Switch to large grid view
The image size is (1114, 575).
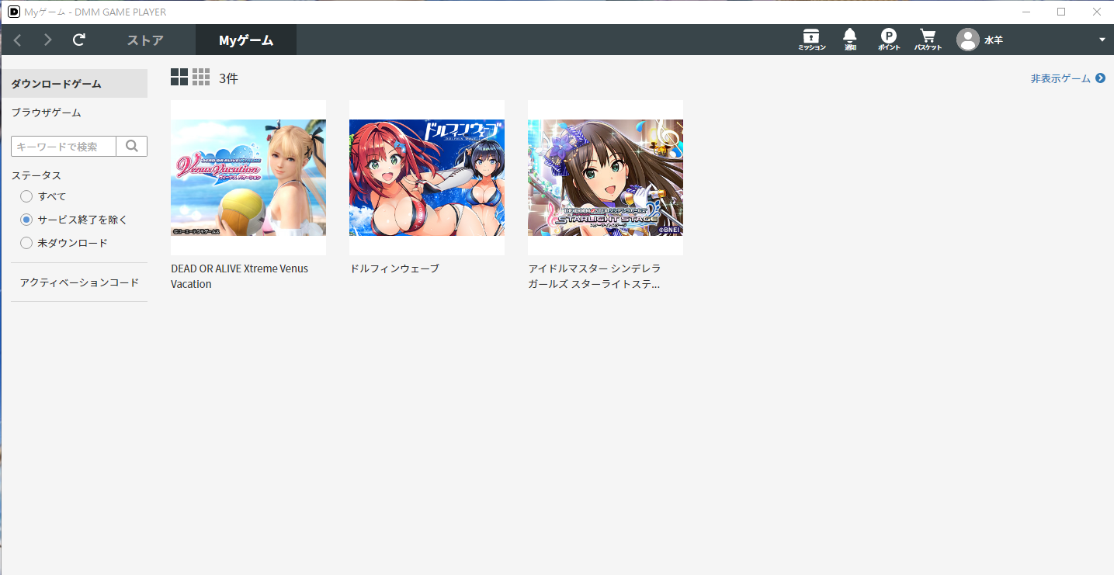(x=179, y=77)
